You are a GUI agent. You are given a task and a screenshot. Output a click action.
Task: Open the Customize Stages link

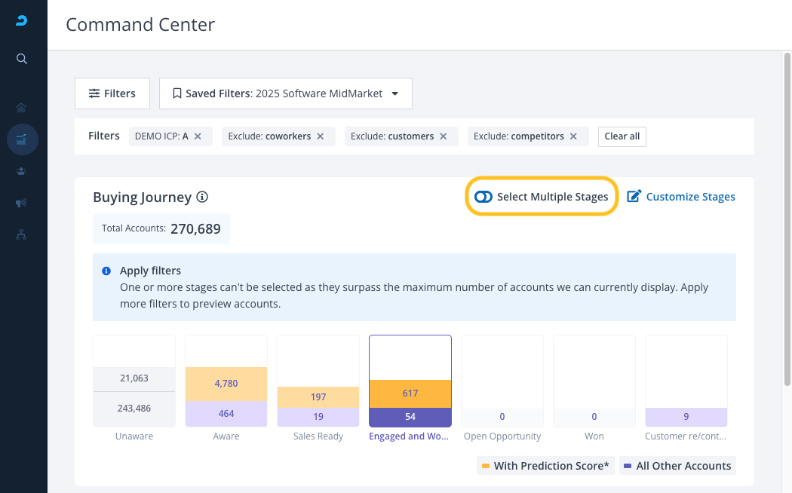click(x=681, y=197)
